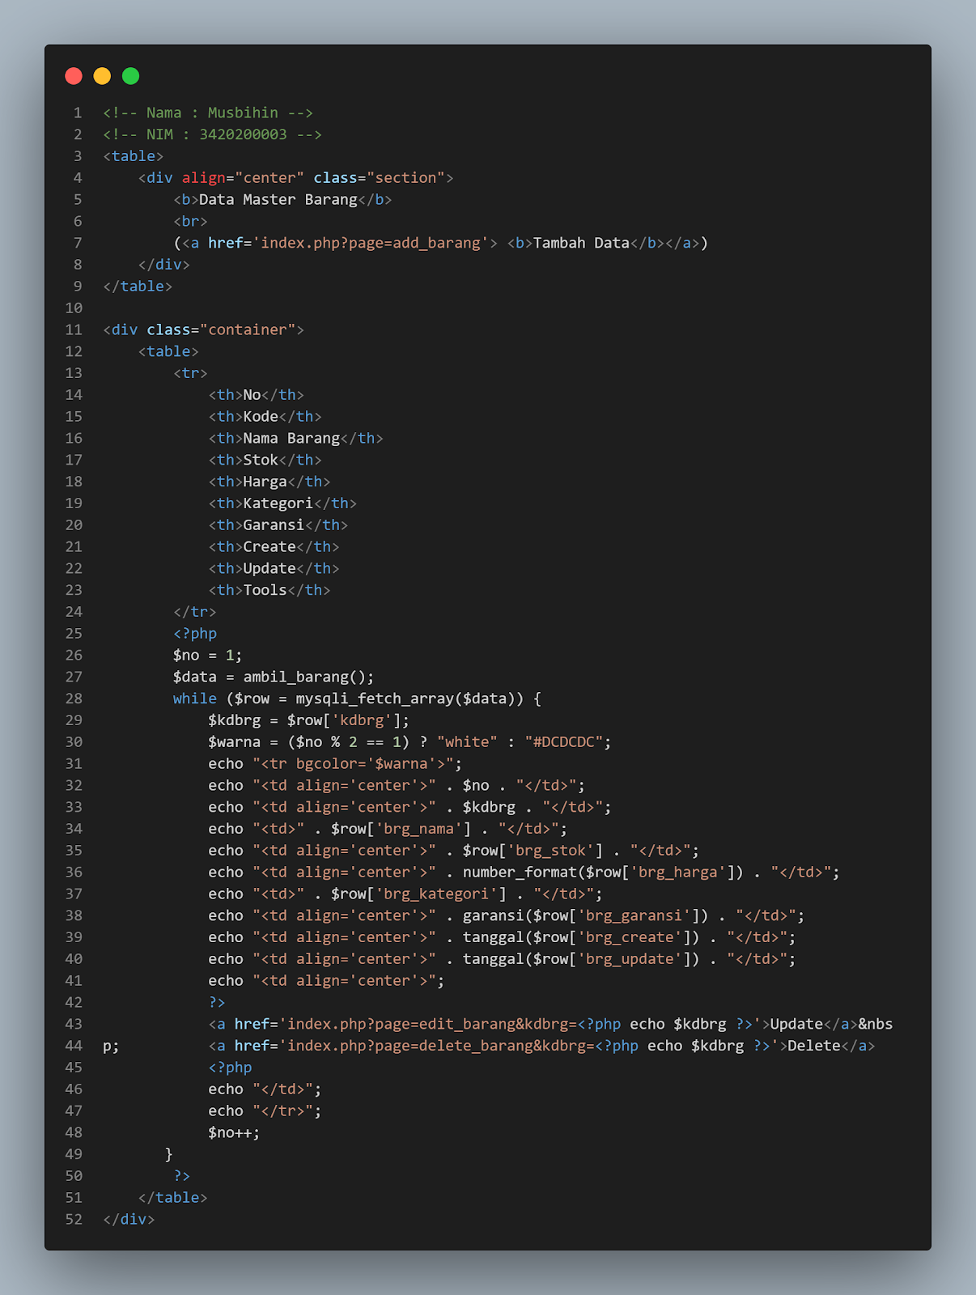The width and height of the screenshot is (976, 1295).
Task: Click the key 'brg_nama'
Action: pyautogui.click(x=419, y=829)
